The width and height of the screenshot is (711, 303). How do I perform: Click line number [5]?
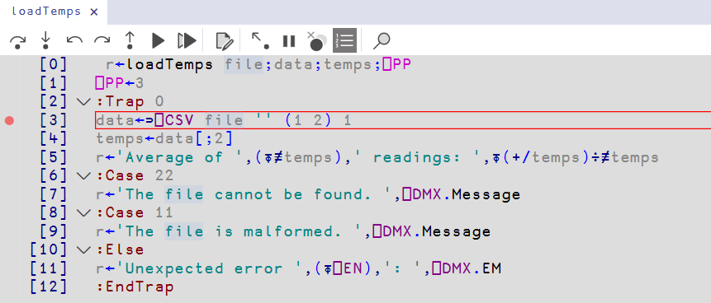coord(54,157)
